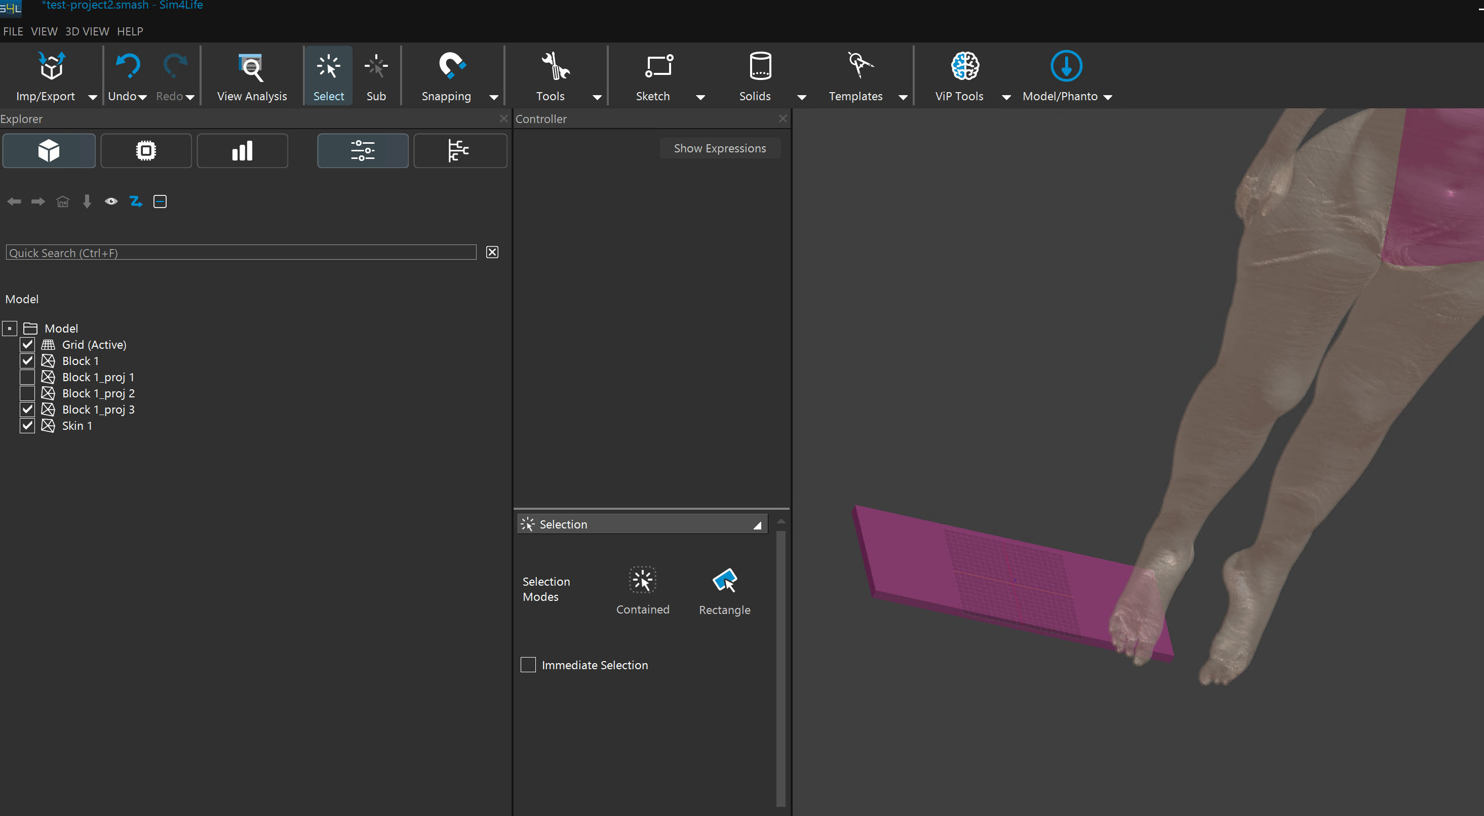Viewport: 1484px width, 816px height.
Task: Choose the Contained selection mode
Action: pos(642,581)
